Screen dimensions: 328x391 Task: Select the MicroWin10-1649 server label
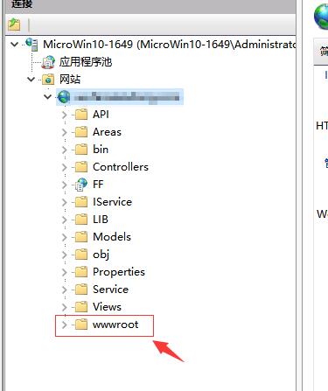click(170, 45)
